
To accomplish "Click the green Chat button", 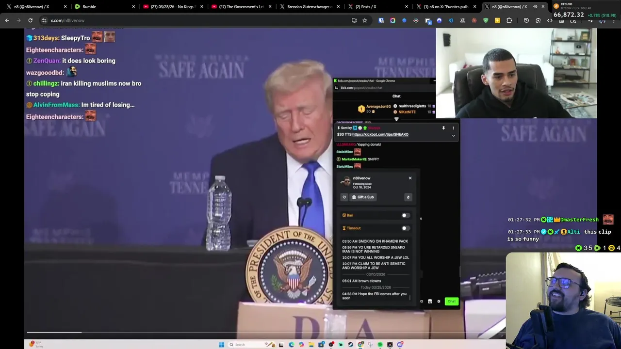I will [452, 301].
